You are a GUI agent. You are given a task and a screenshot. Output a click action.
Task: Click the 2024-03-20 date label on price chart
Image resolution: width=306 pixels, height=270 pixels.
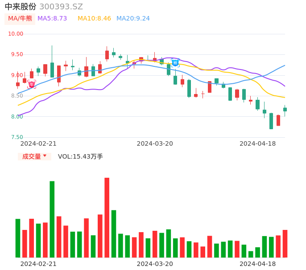click(x=155, y=143)
